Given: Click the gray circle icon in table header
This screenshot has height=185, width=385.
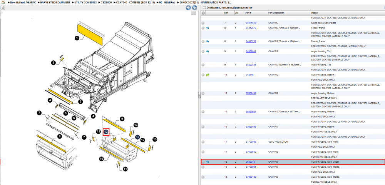Looking at the screenshot, I should coord(203,13).
